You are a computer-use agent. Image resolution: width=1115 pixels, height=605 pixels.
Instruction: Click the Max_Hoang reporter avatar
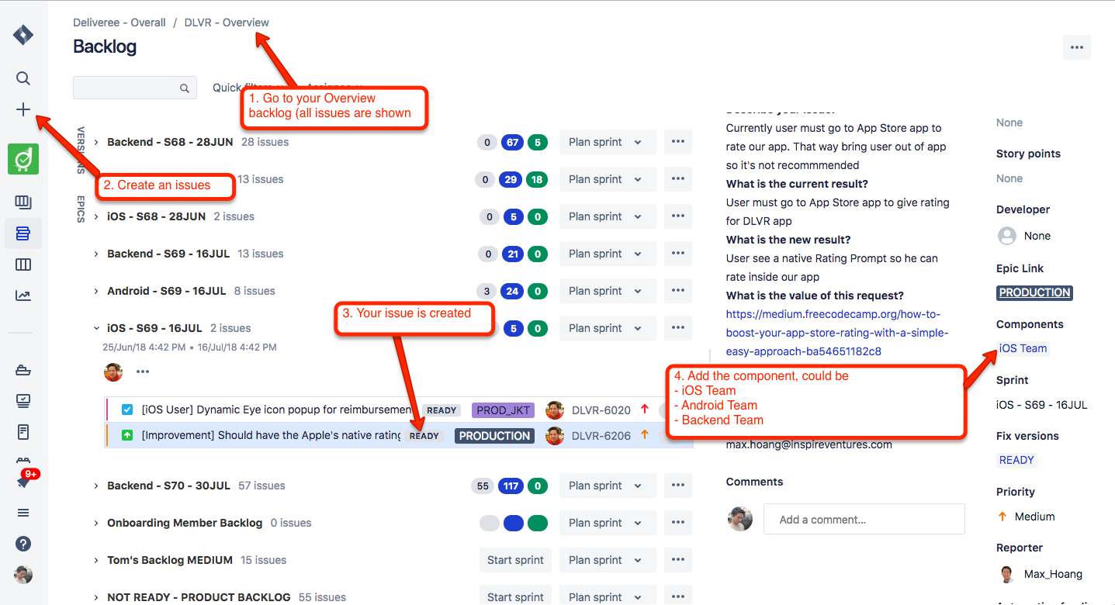pyautogui.click(x=1007, y=574)
